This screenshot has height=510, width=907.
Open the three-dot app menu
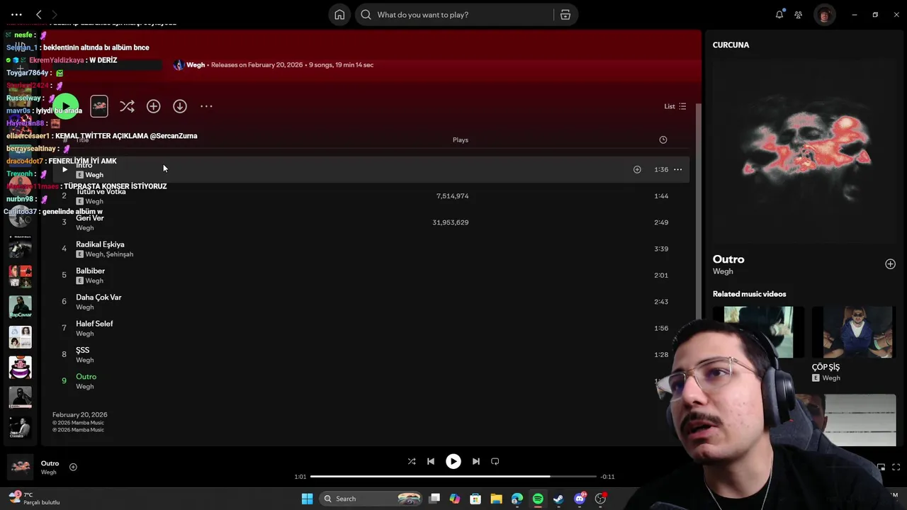coord(16,14)
